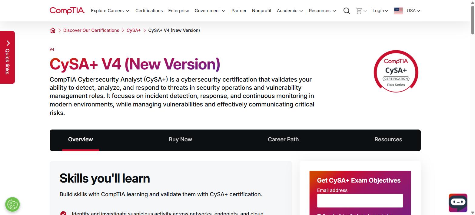This screenshot has height=215, width=475.
Task: Expand the Resources dropdown in header
Action: tap(323, 11)
